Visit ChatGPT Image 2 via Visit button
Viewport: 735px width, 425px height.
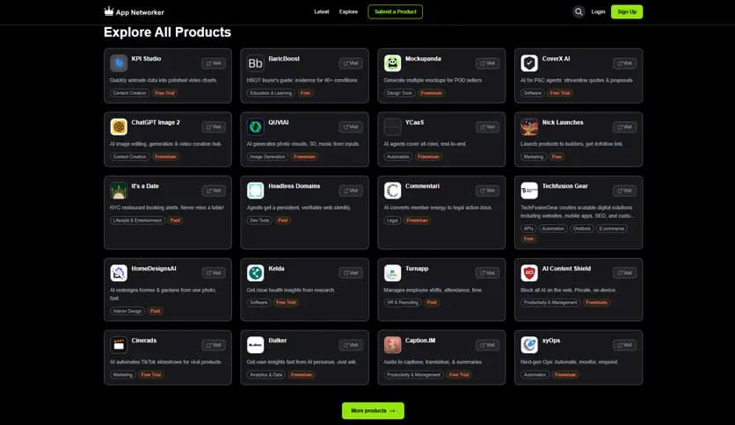click(214, 126)
